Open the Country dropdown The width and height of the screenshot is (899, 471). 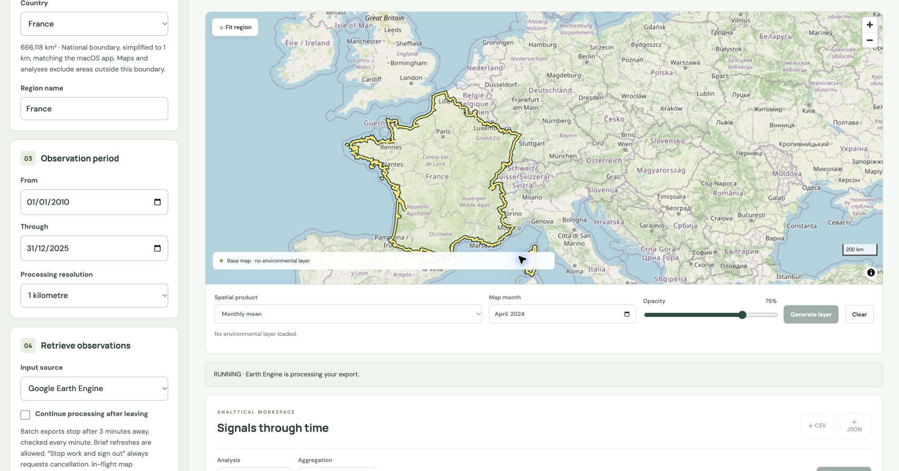pos(94,24)
